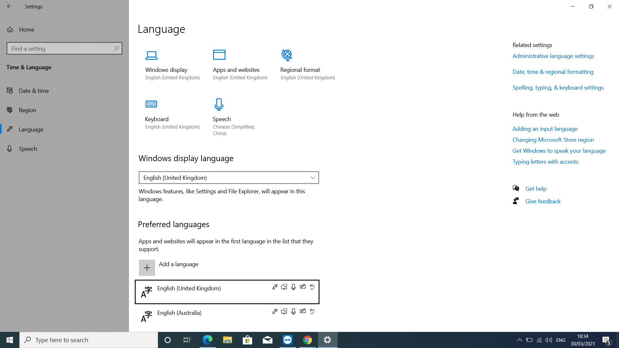Viewport: 619px width, 348px height.
Task: Click spell-check abc icon for English (Australia)
Action: 312,311
